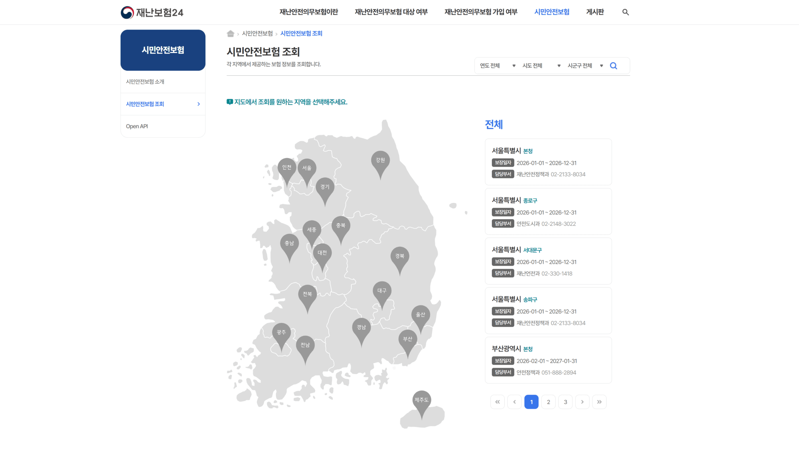Click phone number 02-2148-3022

559,224
